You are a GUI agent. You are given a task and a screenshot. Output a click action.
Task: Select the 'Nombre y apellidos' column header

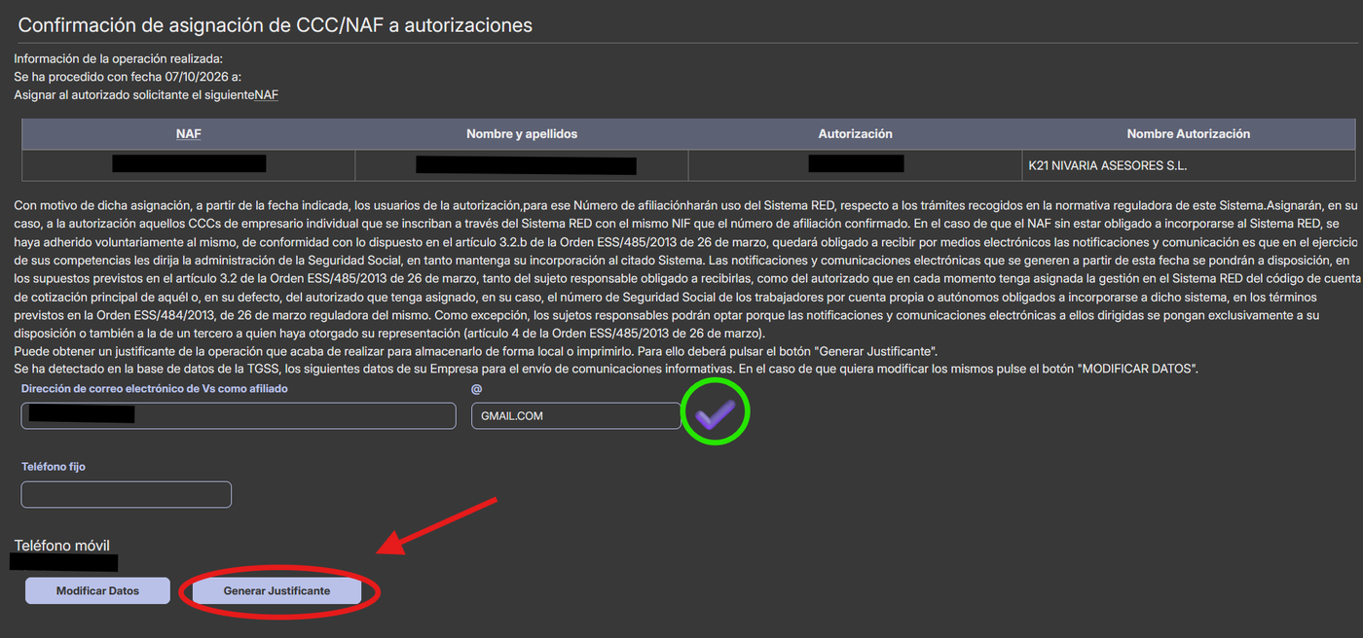pyautogui.click(x=522, y=134)
